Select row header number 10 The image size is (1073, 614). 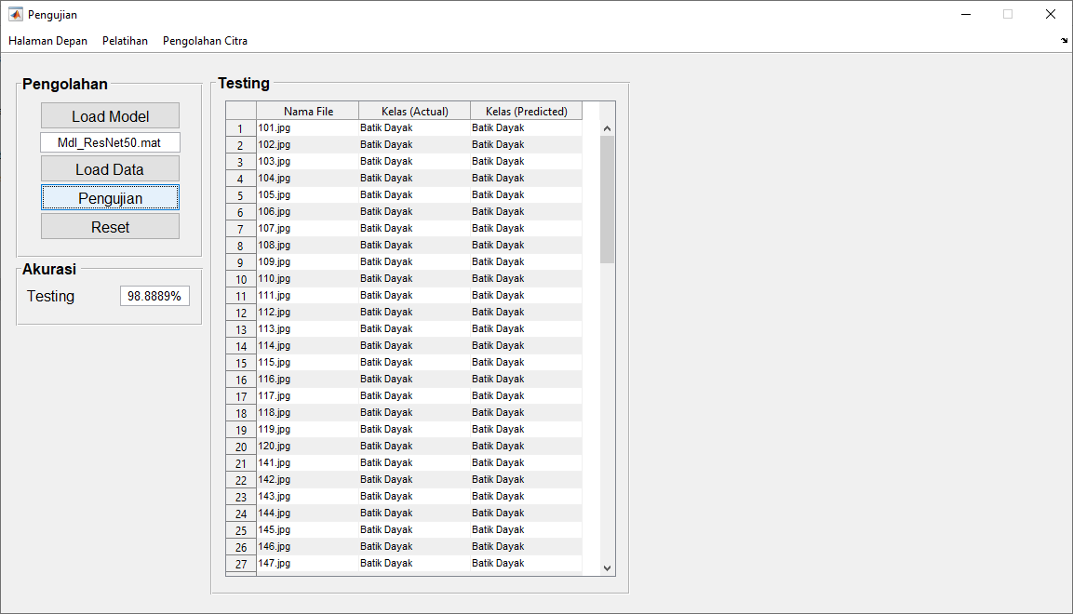click(241, 279)
